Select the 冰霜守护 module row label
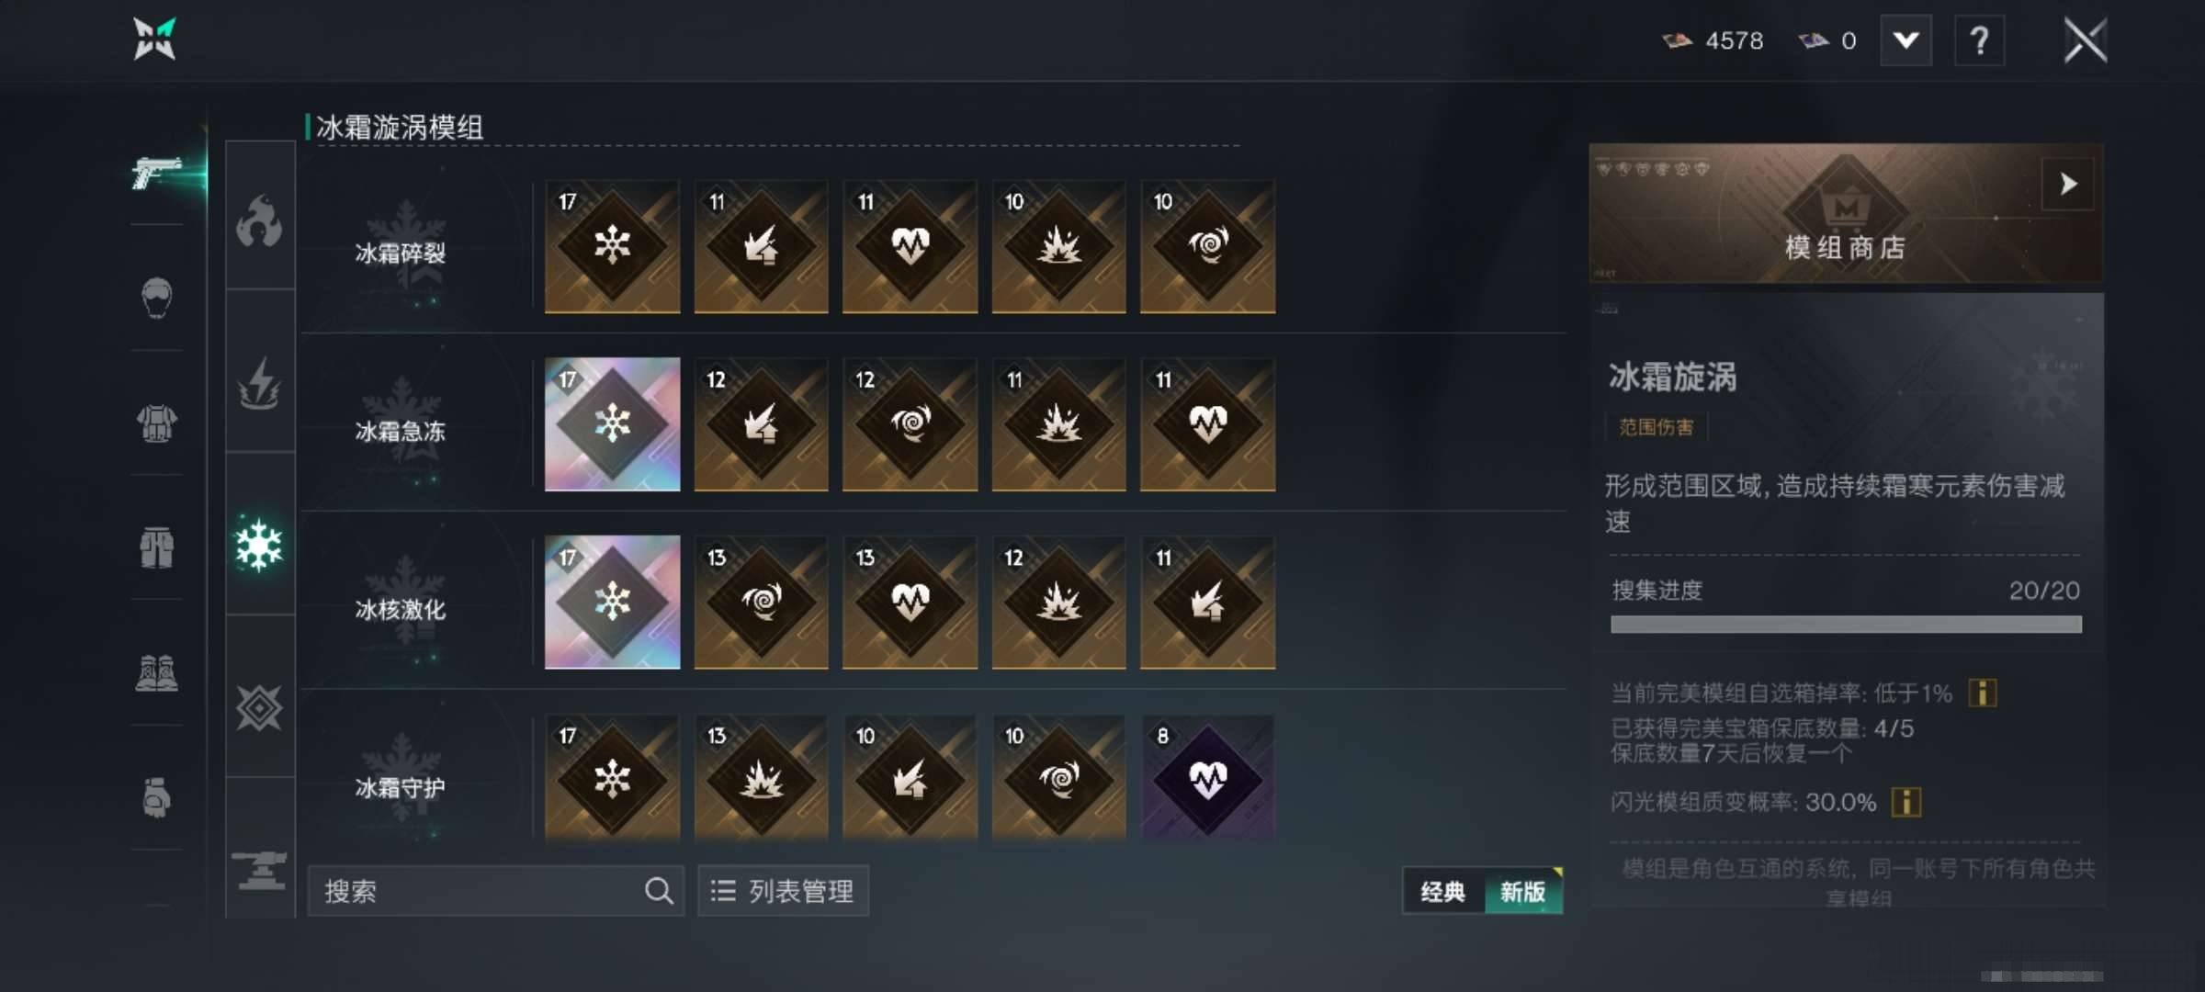This screenshot has height=992, width=2205. (401, 787)
